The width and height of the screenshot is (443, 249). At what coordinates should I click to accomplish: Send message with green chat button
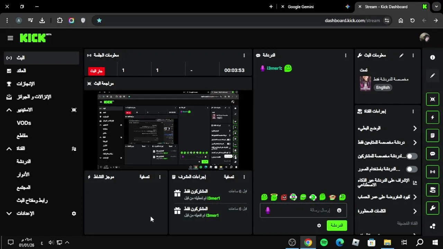337,225
